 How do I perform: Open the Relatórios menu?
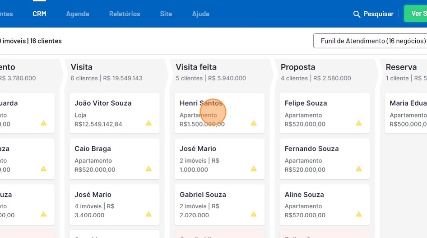click(125, 14)
